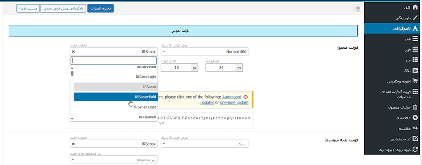Click the shopping cart icon for ووکامرس

click(x=415, y=81)
